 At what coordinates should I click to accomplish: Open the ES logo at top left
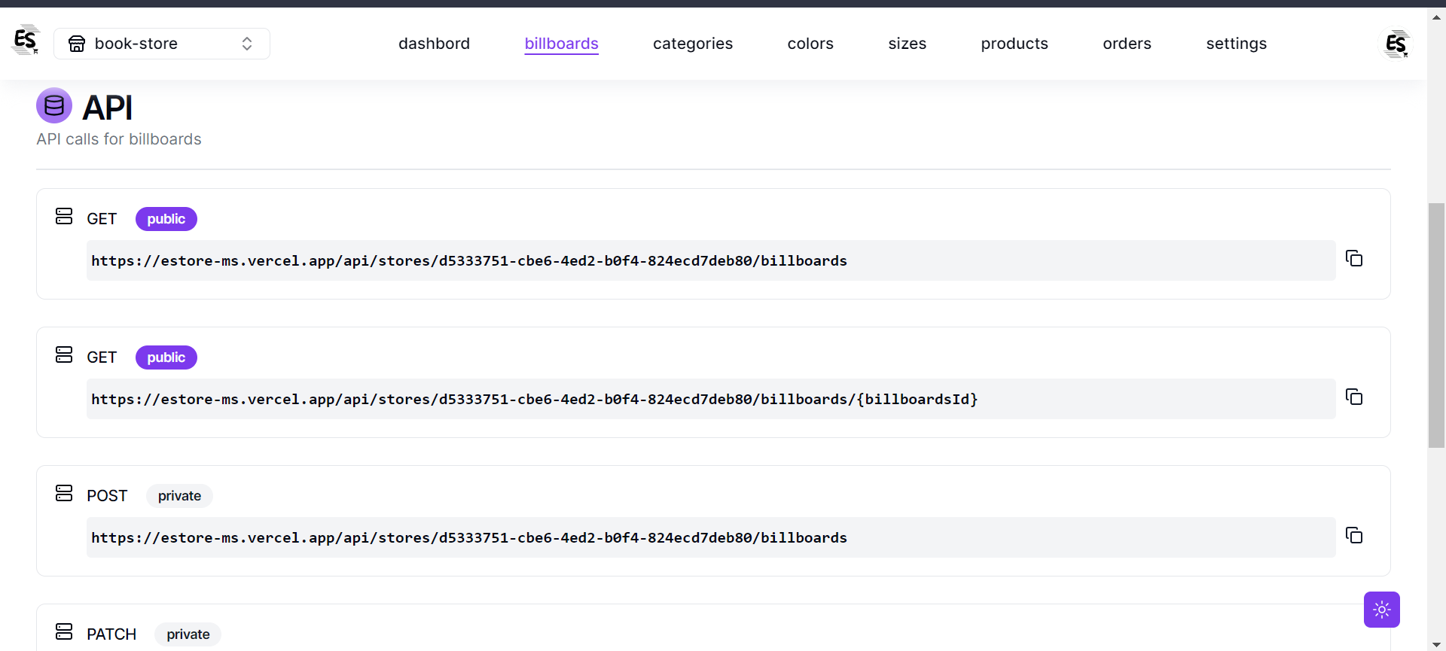pos(26,41)
